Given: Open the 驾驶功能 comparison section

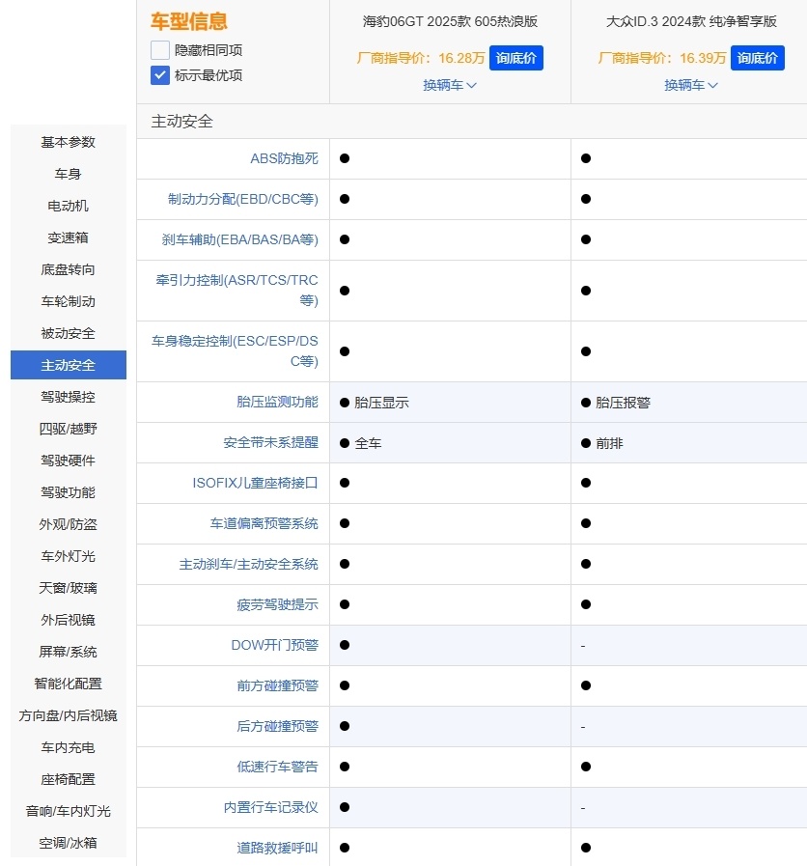Looking at the screenshot, I should 68,492.
